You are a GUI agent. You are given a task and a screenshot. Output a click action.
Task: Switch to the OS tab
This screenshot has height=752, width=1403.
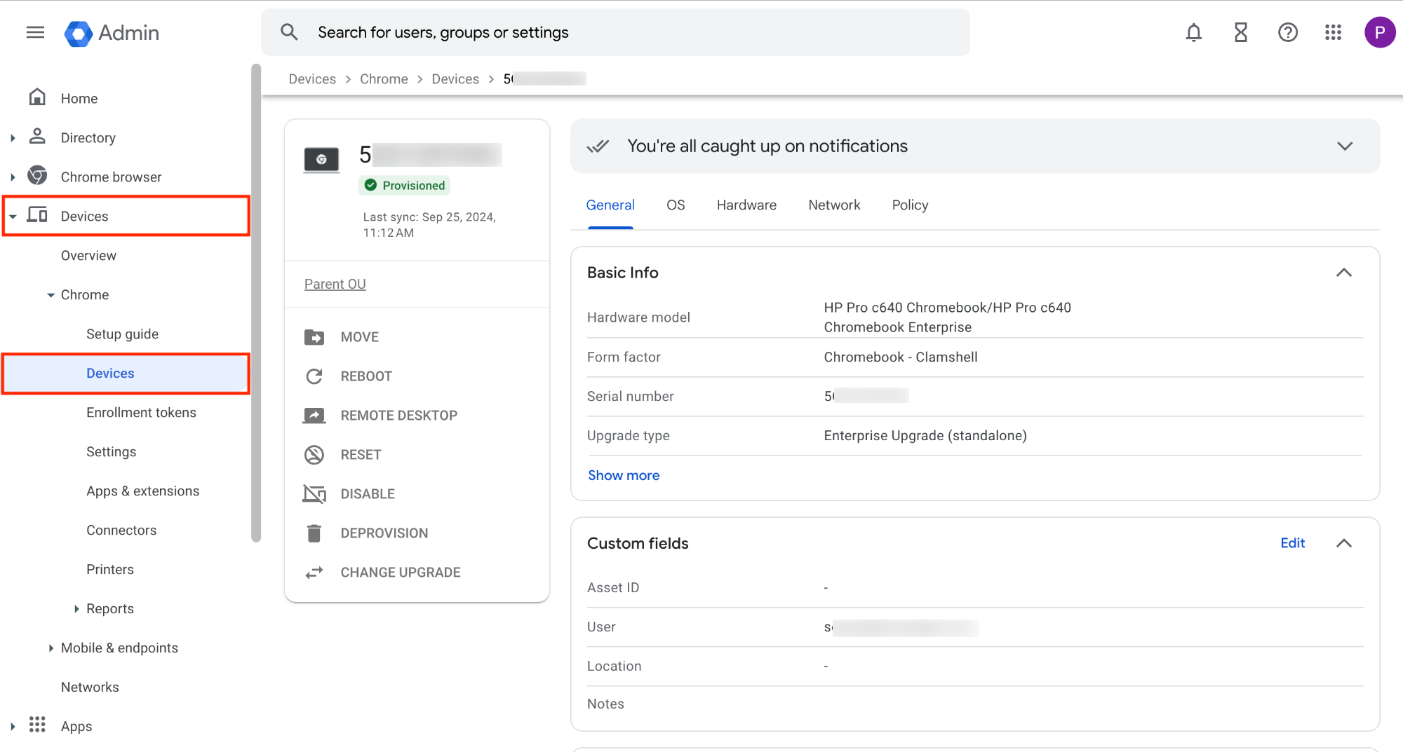pos(676,205)
